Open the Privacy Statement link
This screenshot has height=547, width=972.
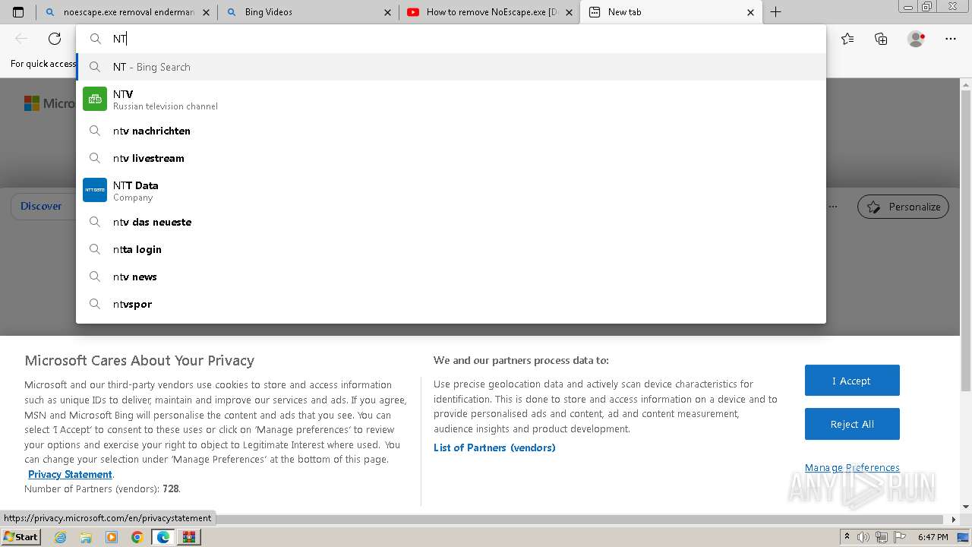(70, 474)
